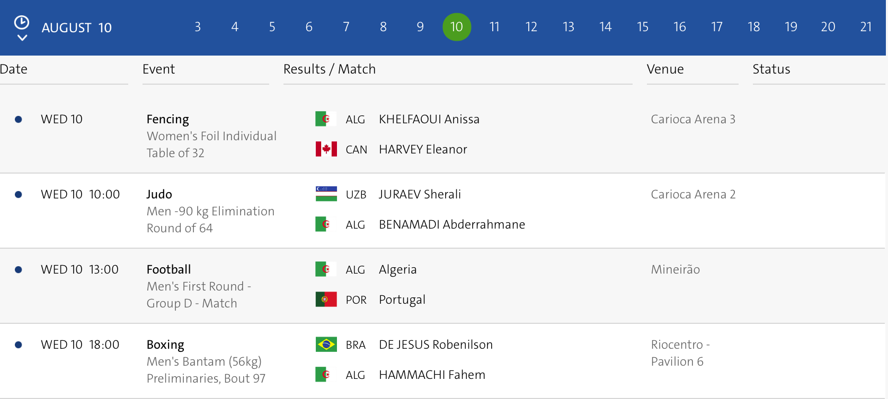
Task: Click the clock schedule icon
Action: (x=22, y=22)
